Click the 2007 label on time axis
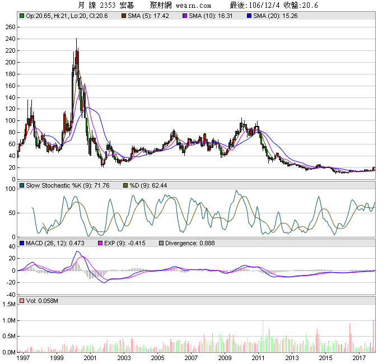392x364 pixels. pos(191,358)
